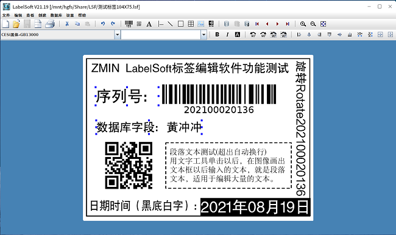The width and height of the screenshot is (396, 235).
Task: Click the boxed rotate-left 90 icon
Action: tap(274, 35)
